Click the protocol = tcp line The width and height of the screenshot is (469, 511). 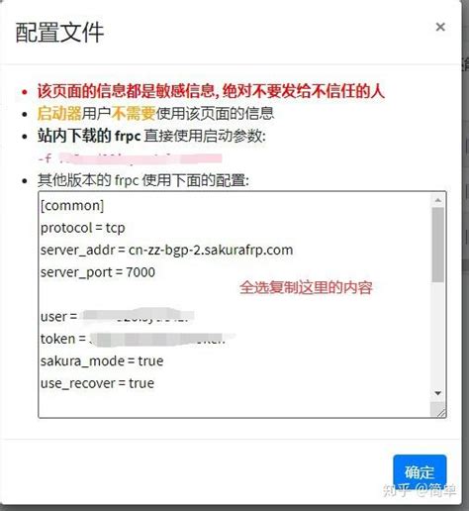(x=83, y=228)
